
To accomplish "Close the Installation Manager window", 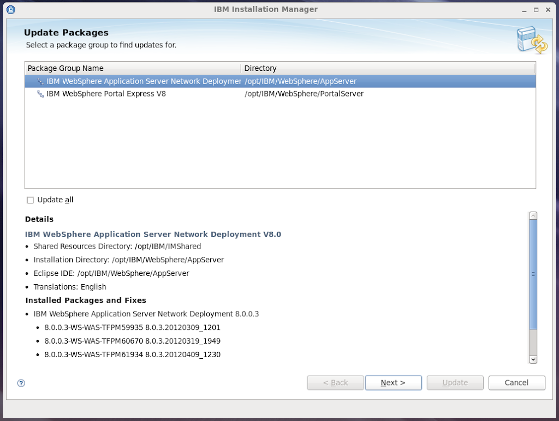I will click(x=548, y=9).
